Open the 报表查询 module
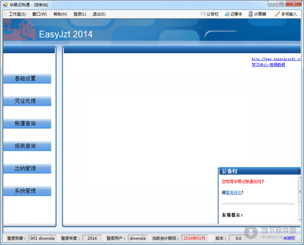Image resolution: width=304 pixels, height=245 pixels. (27, 146)
